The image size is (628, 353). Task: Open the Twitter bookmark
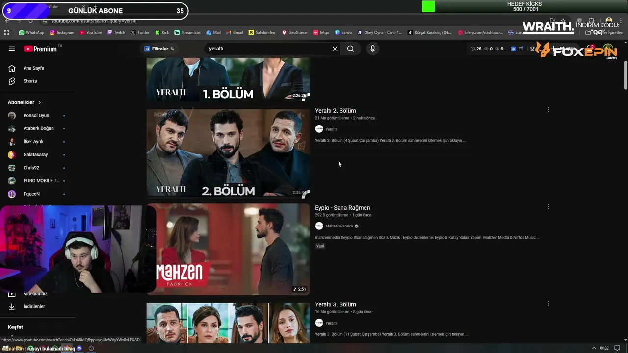click(x=140, y=33)
